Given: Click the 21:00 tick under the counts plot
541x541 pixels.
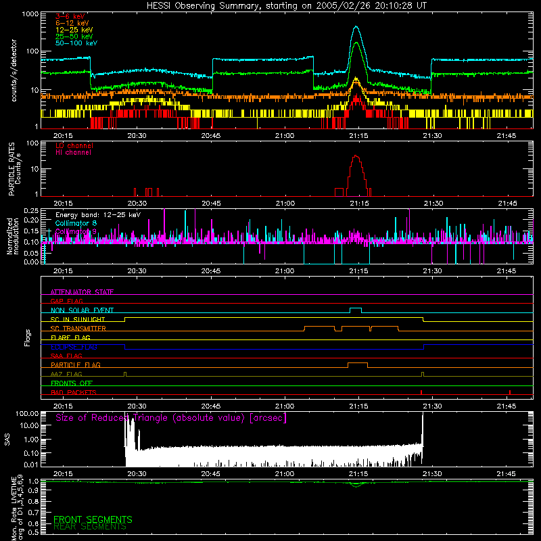Looking at the screenshot, I should (x=285, y=136).
